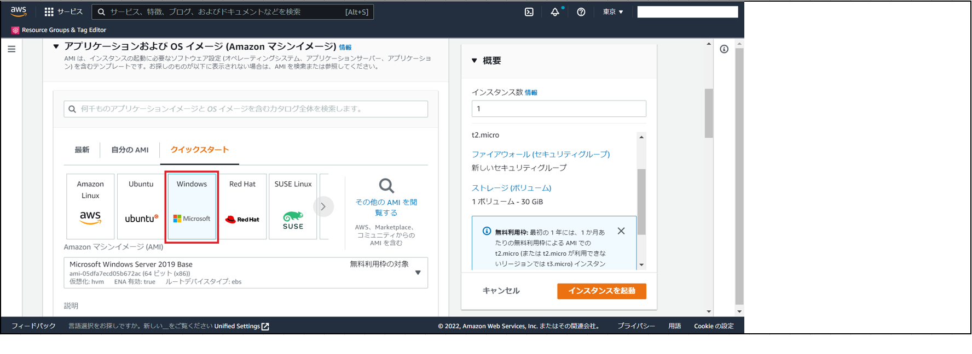Viewport: 972px width, 354px height.
Task: Click the 1 ボリューム - 30 GiB text
Action: pos(507,202)
